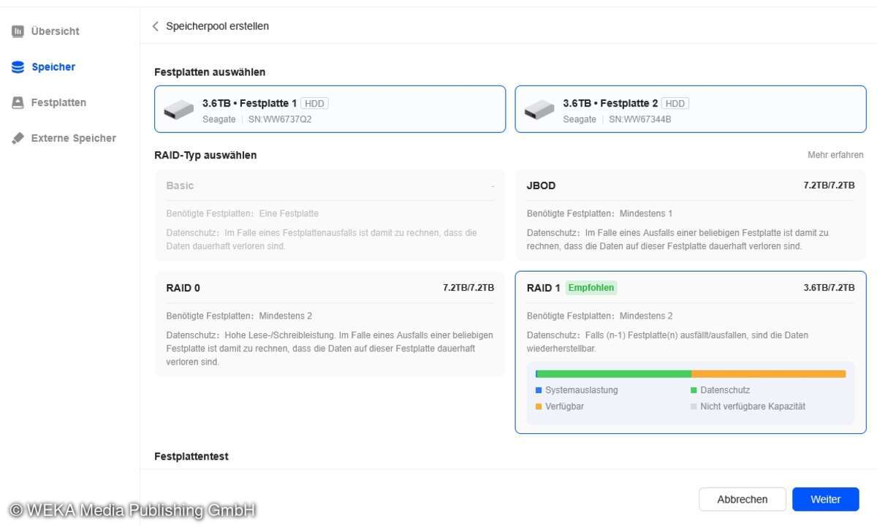Click the Festplattentest section heading
This screenshot has width=877, height=526.
(x=191, y=457)
